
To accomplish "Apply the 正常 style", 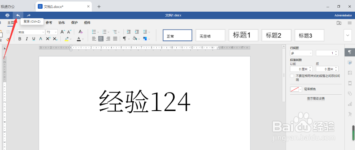I will coord(177,35).
